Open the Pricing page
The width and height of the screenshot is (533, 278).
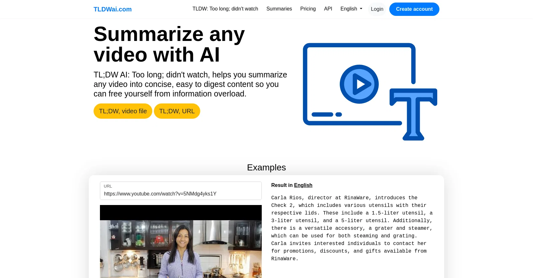point(308,9)
